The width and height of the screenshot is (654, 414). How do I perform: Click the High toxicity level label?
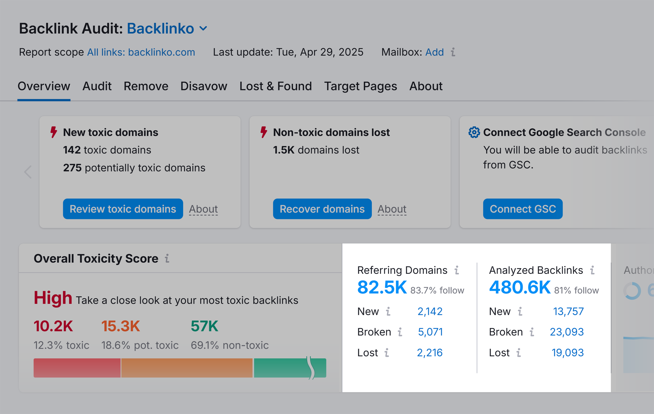tap(53, 298)
